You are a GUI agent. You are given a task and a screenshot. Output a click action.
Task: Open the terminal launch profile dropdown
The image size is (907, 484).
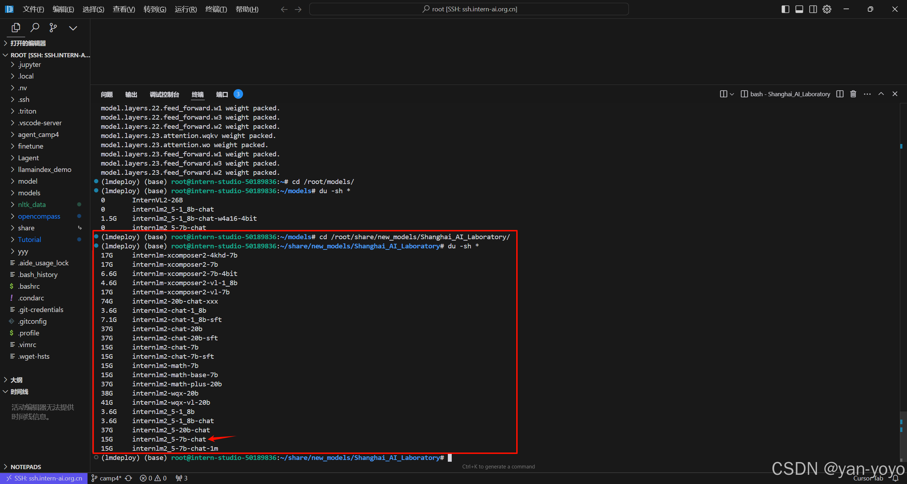[731, 94]
